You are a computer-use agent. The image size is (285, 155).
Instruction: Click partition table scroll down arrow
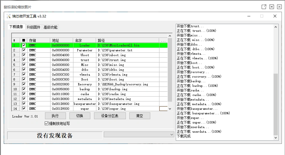coord(170,109)
